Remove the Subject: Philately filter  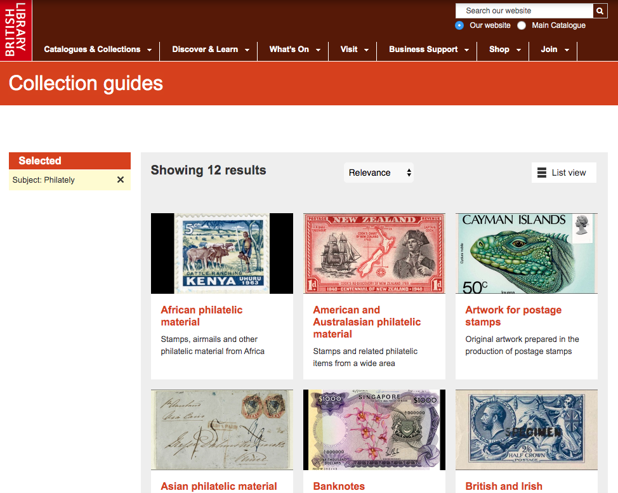click(120, 180)
